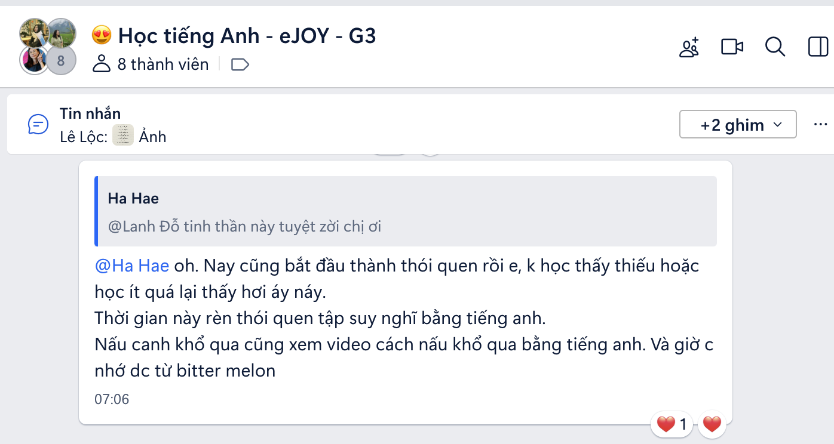This screenshot has width=834, height=444.
Task: Open the group avatar collage
Action: [48, 47]
